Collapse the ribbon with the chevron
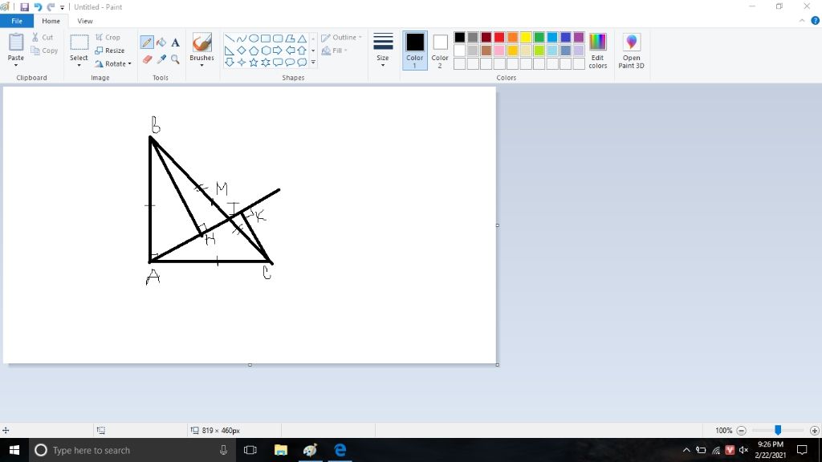 (802, 21)
